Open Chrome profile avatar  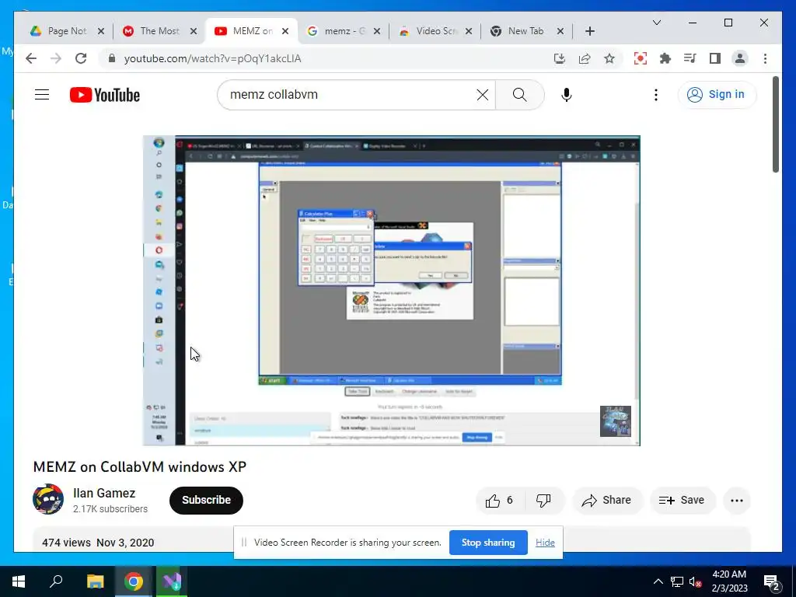(740, 58)
